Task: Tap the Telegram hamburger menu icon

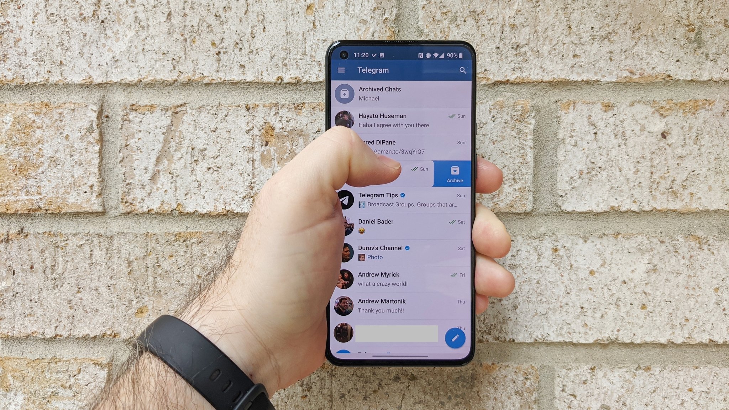Action: [341, 70]
